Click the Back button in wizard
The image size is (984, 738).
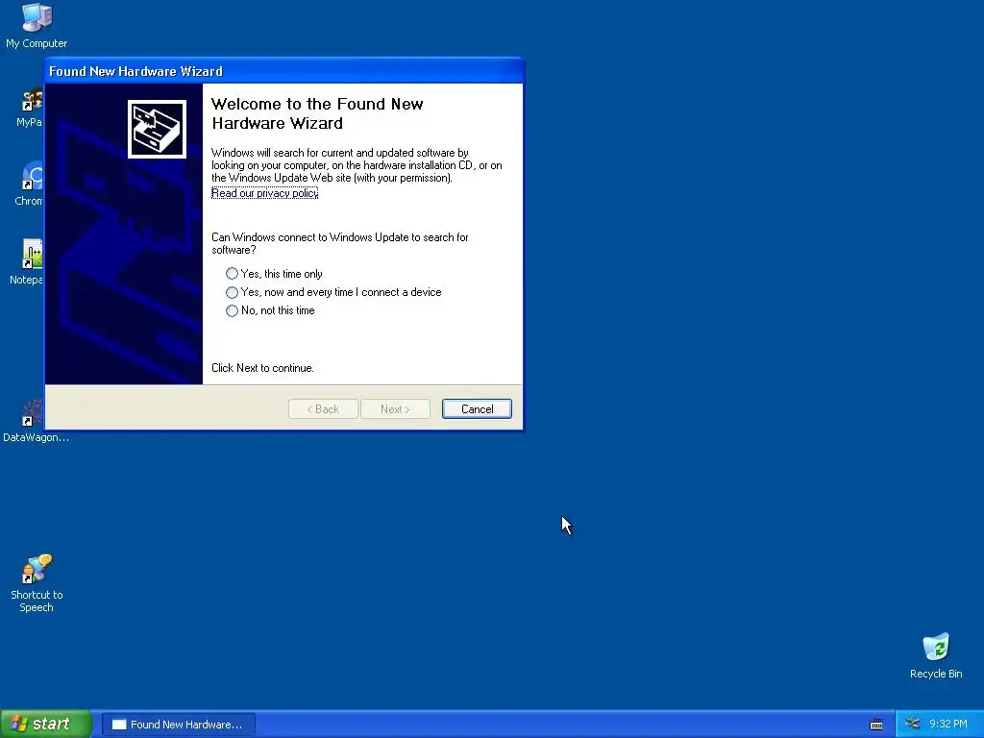323,409
